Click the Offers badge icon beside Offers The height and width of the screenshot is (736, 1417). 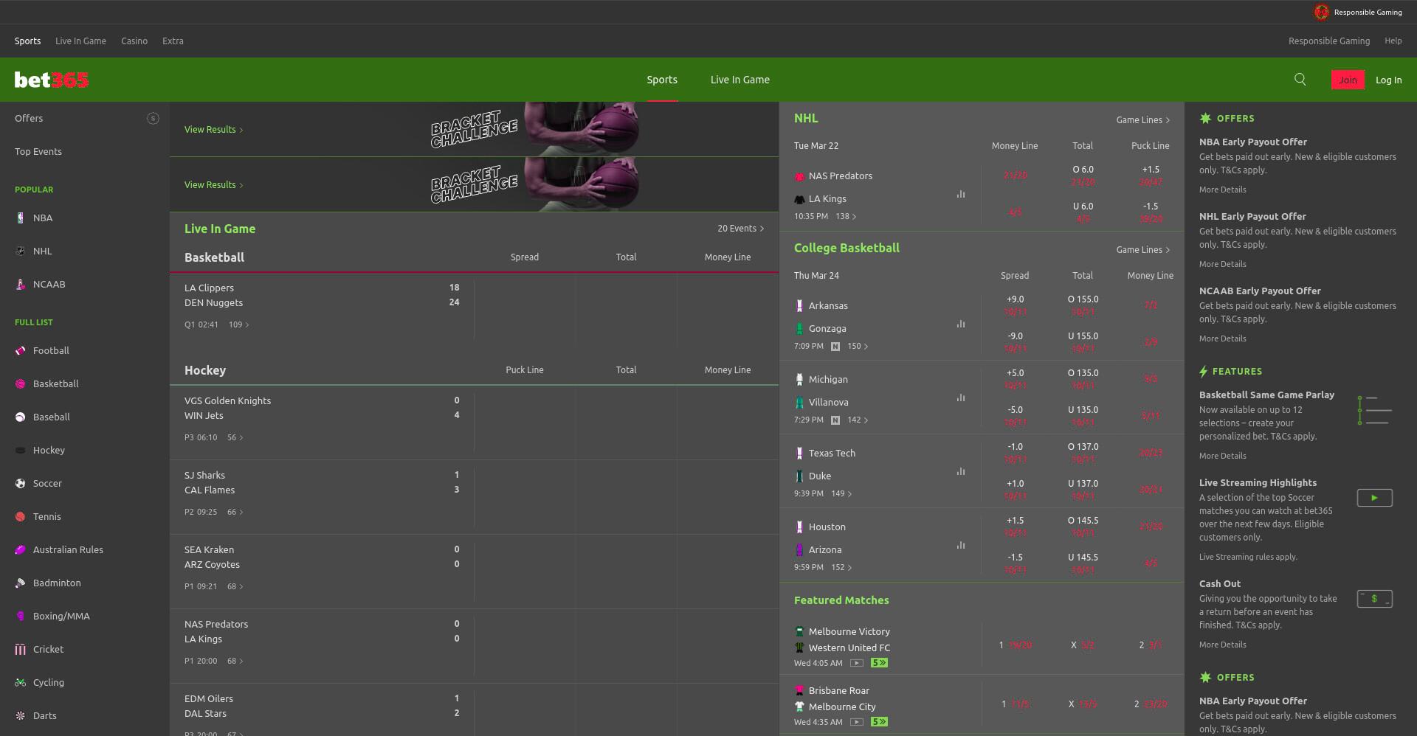[153, 118]
